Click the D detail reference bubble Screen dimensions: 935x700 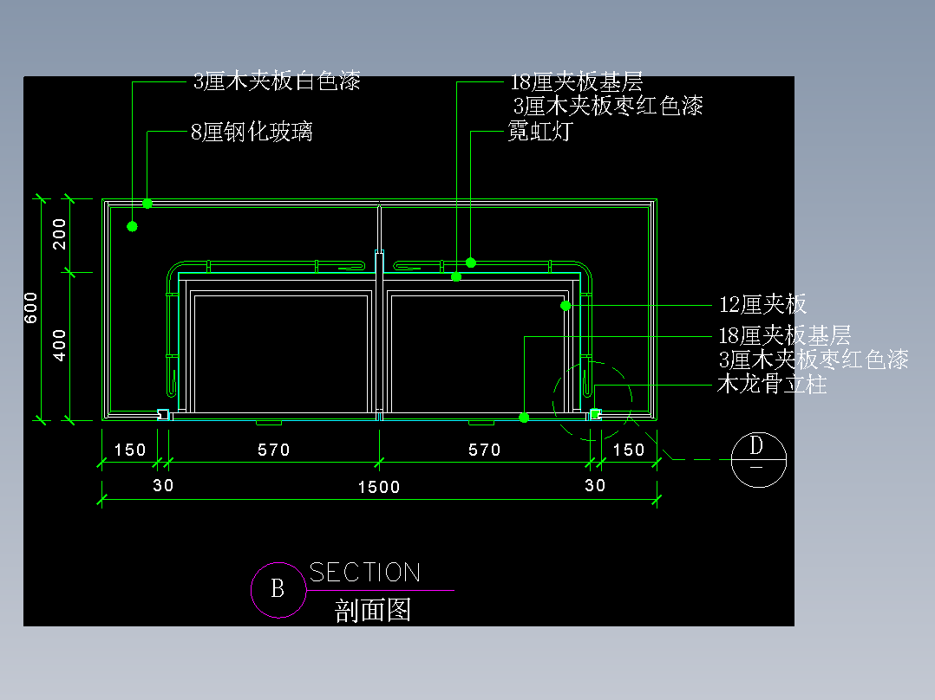click(x=758, y=460)
